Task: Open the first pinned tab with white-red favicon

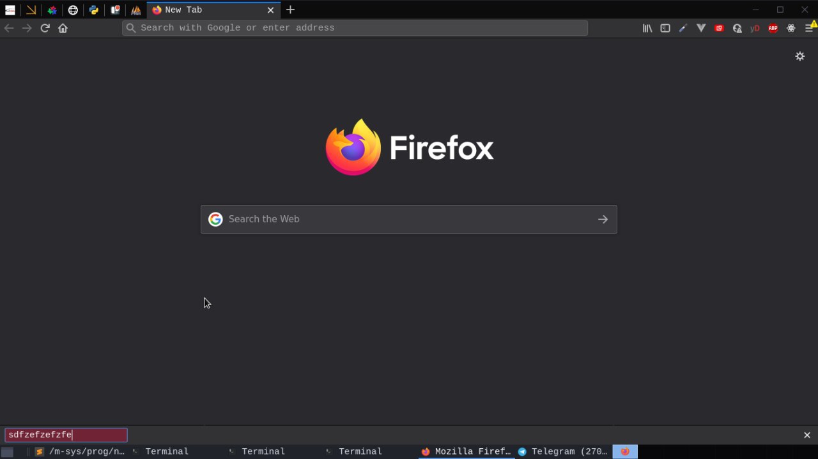Action: click(x=10, y=10)
